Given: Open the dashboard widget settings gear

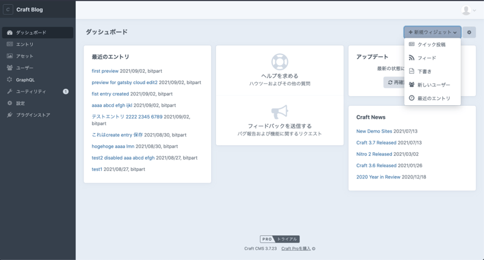Looking at the screenshot, I should click(x=470, y=33).
